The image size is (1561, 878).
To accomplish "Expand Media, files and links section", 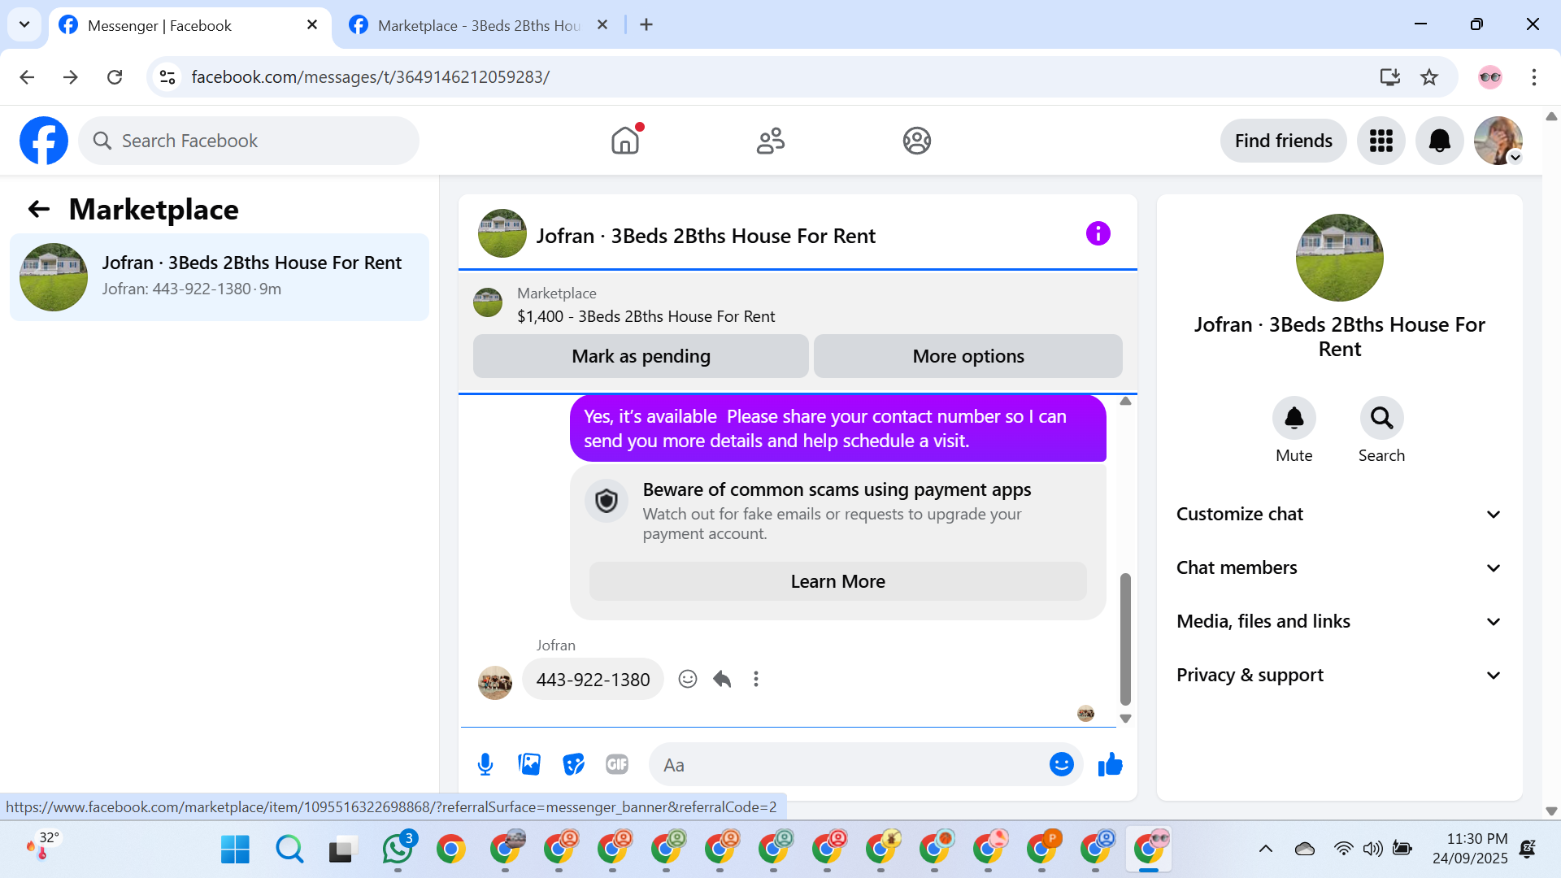I will pyautogui.click(x=1339, y=622).
